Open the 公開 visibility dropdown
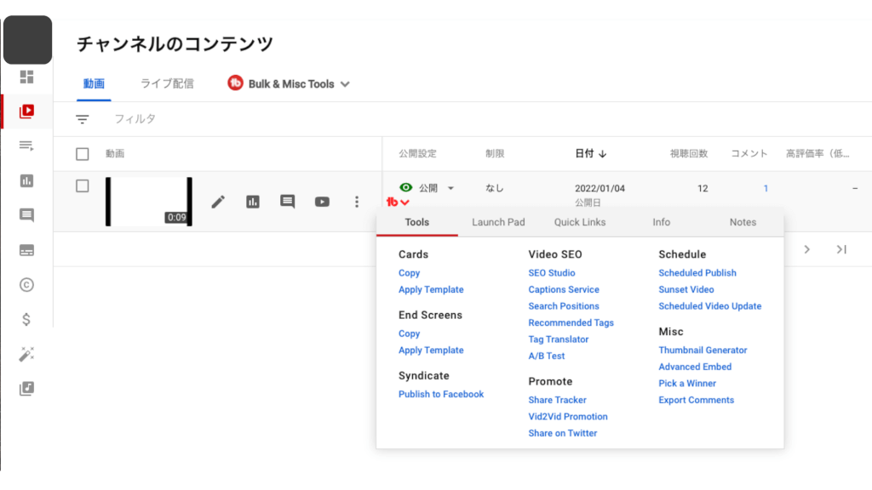This screenshot has height=490, width=872. 450,188
